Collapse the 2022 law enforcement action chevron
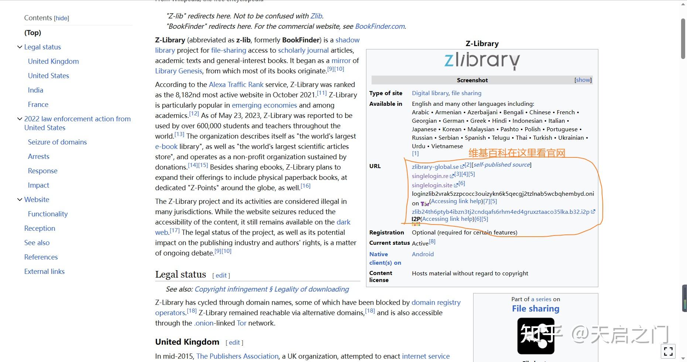This screenshot has height=362, width=687. [x=20, y=119]
